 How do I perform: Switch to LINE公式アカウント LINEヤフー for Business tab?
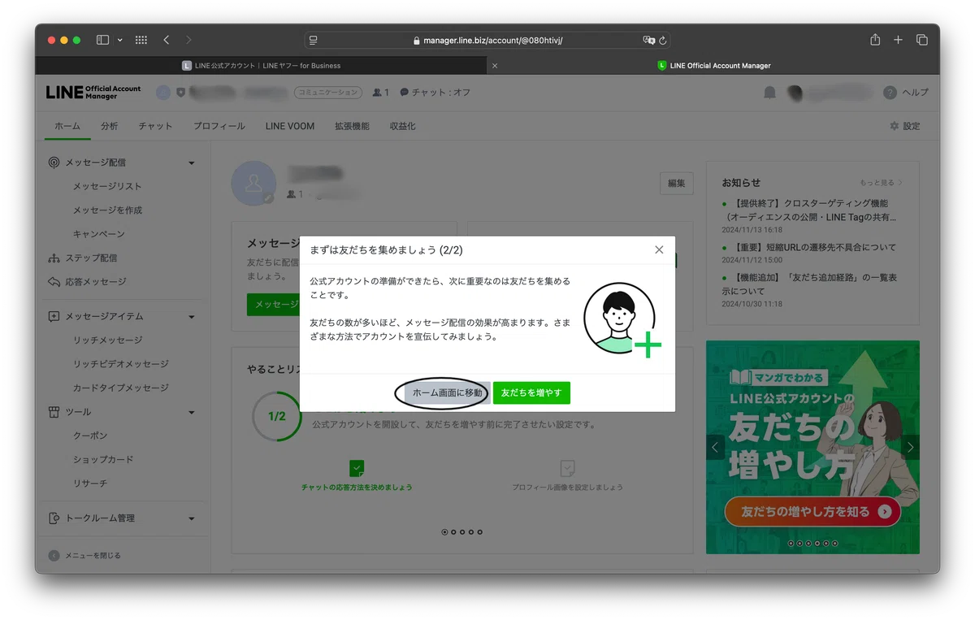click(261, 66)
